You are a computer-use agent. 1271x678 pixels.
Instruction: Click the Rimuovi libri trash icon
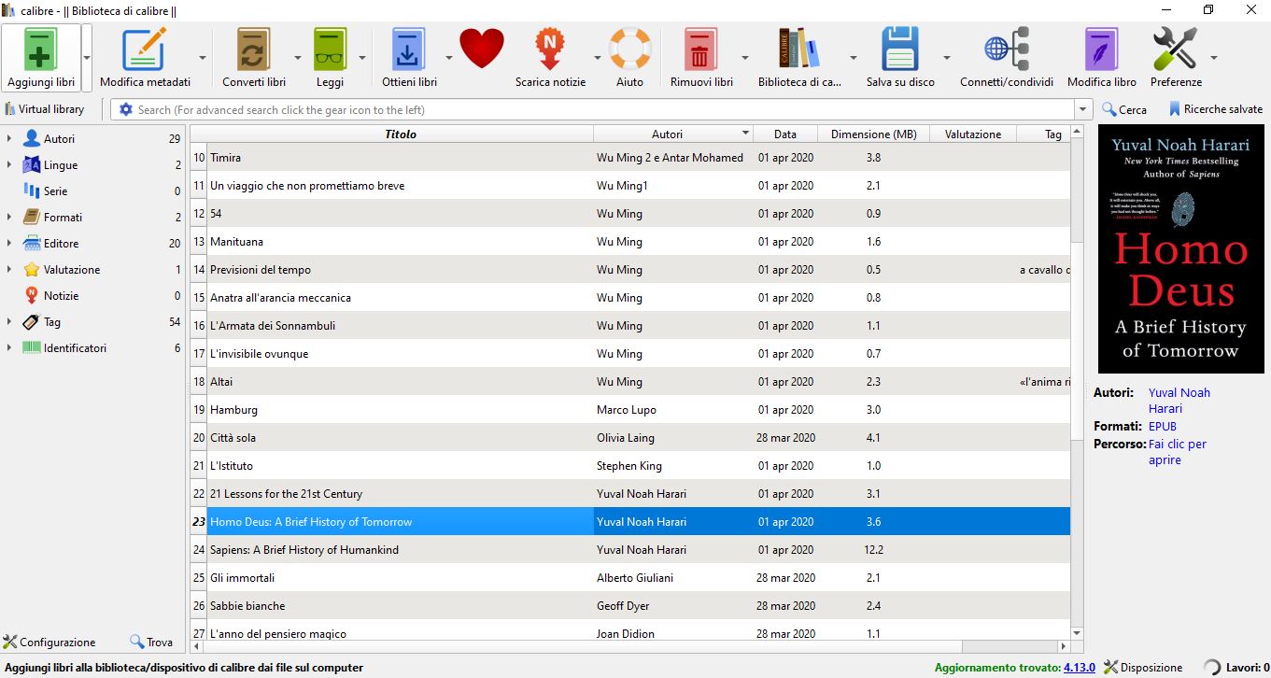(x=700, y=49)
